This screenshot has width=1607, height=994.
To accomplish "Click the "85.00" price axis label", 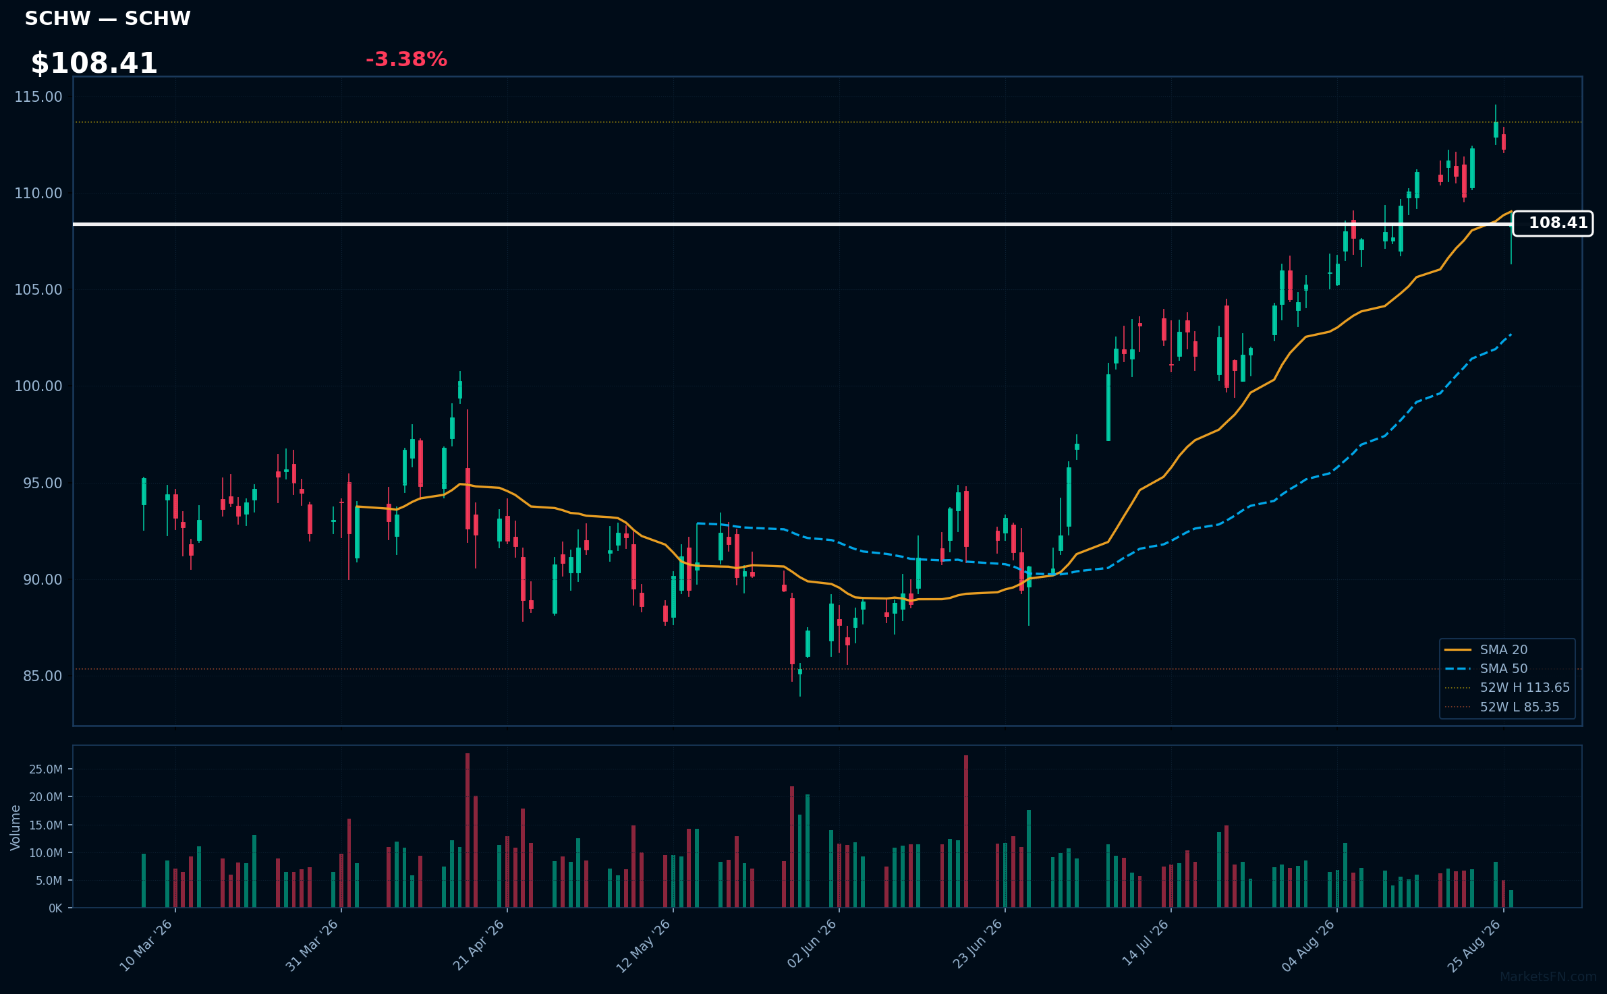I will (43, 676).
